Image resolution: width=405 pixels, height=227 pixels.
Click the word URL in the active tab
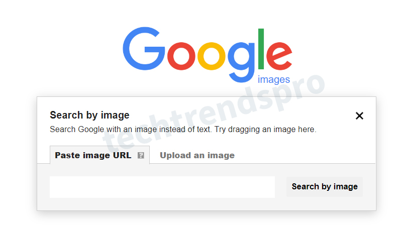[x=122, y=155]
